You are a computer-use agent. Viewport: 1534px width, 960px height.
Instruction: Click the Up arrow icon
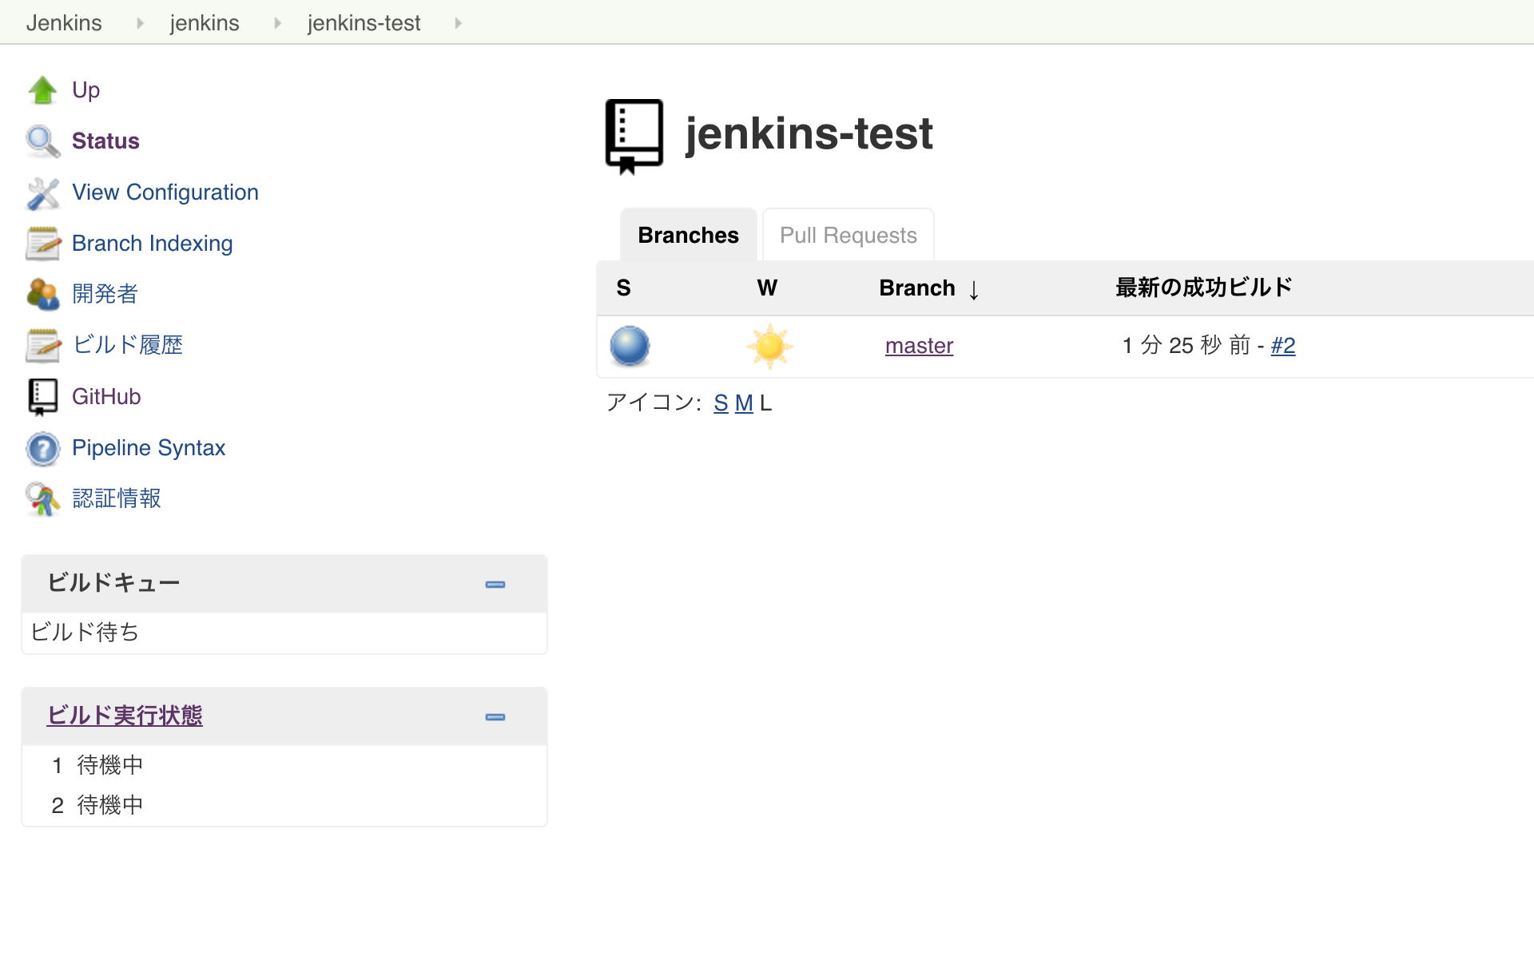coord(43,89)
